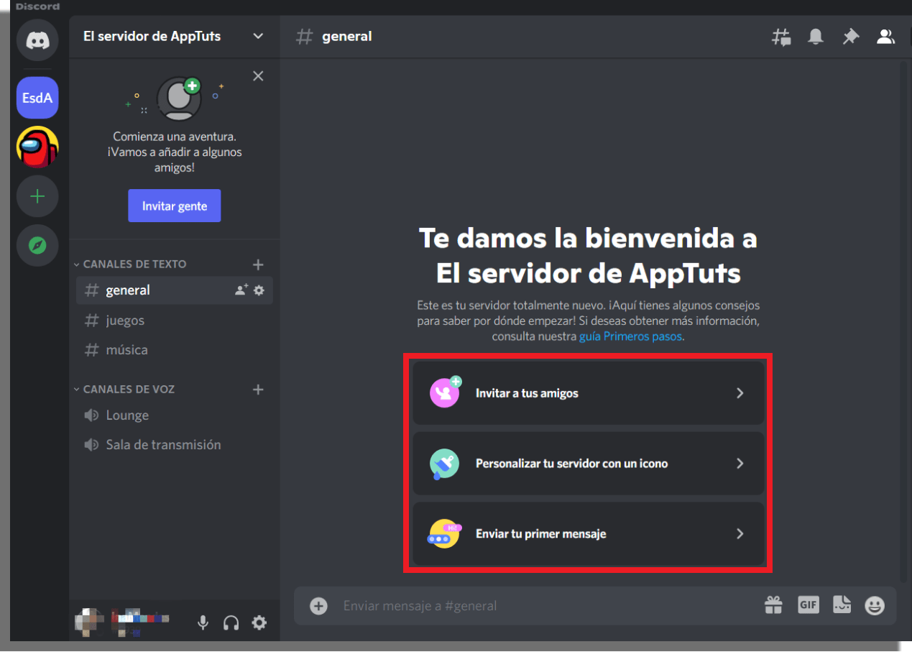Edit general channel gear icon
Image resolution: width=912 pixels, height=652 pixels.
pos(259,290)
